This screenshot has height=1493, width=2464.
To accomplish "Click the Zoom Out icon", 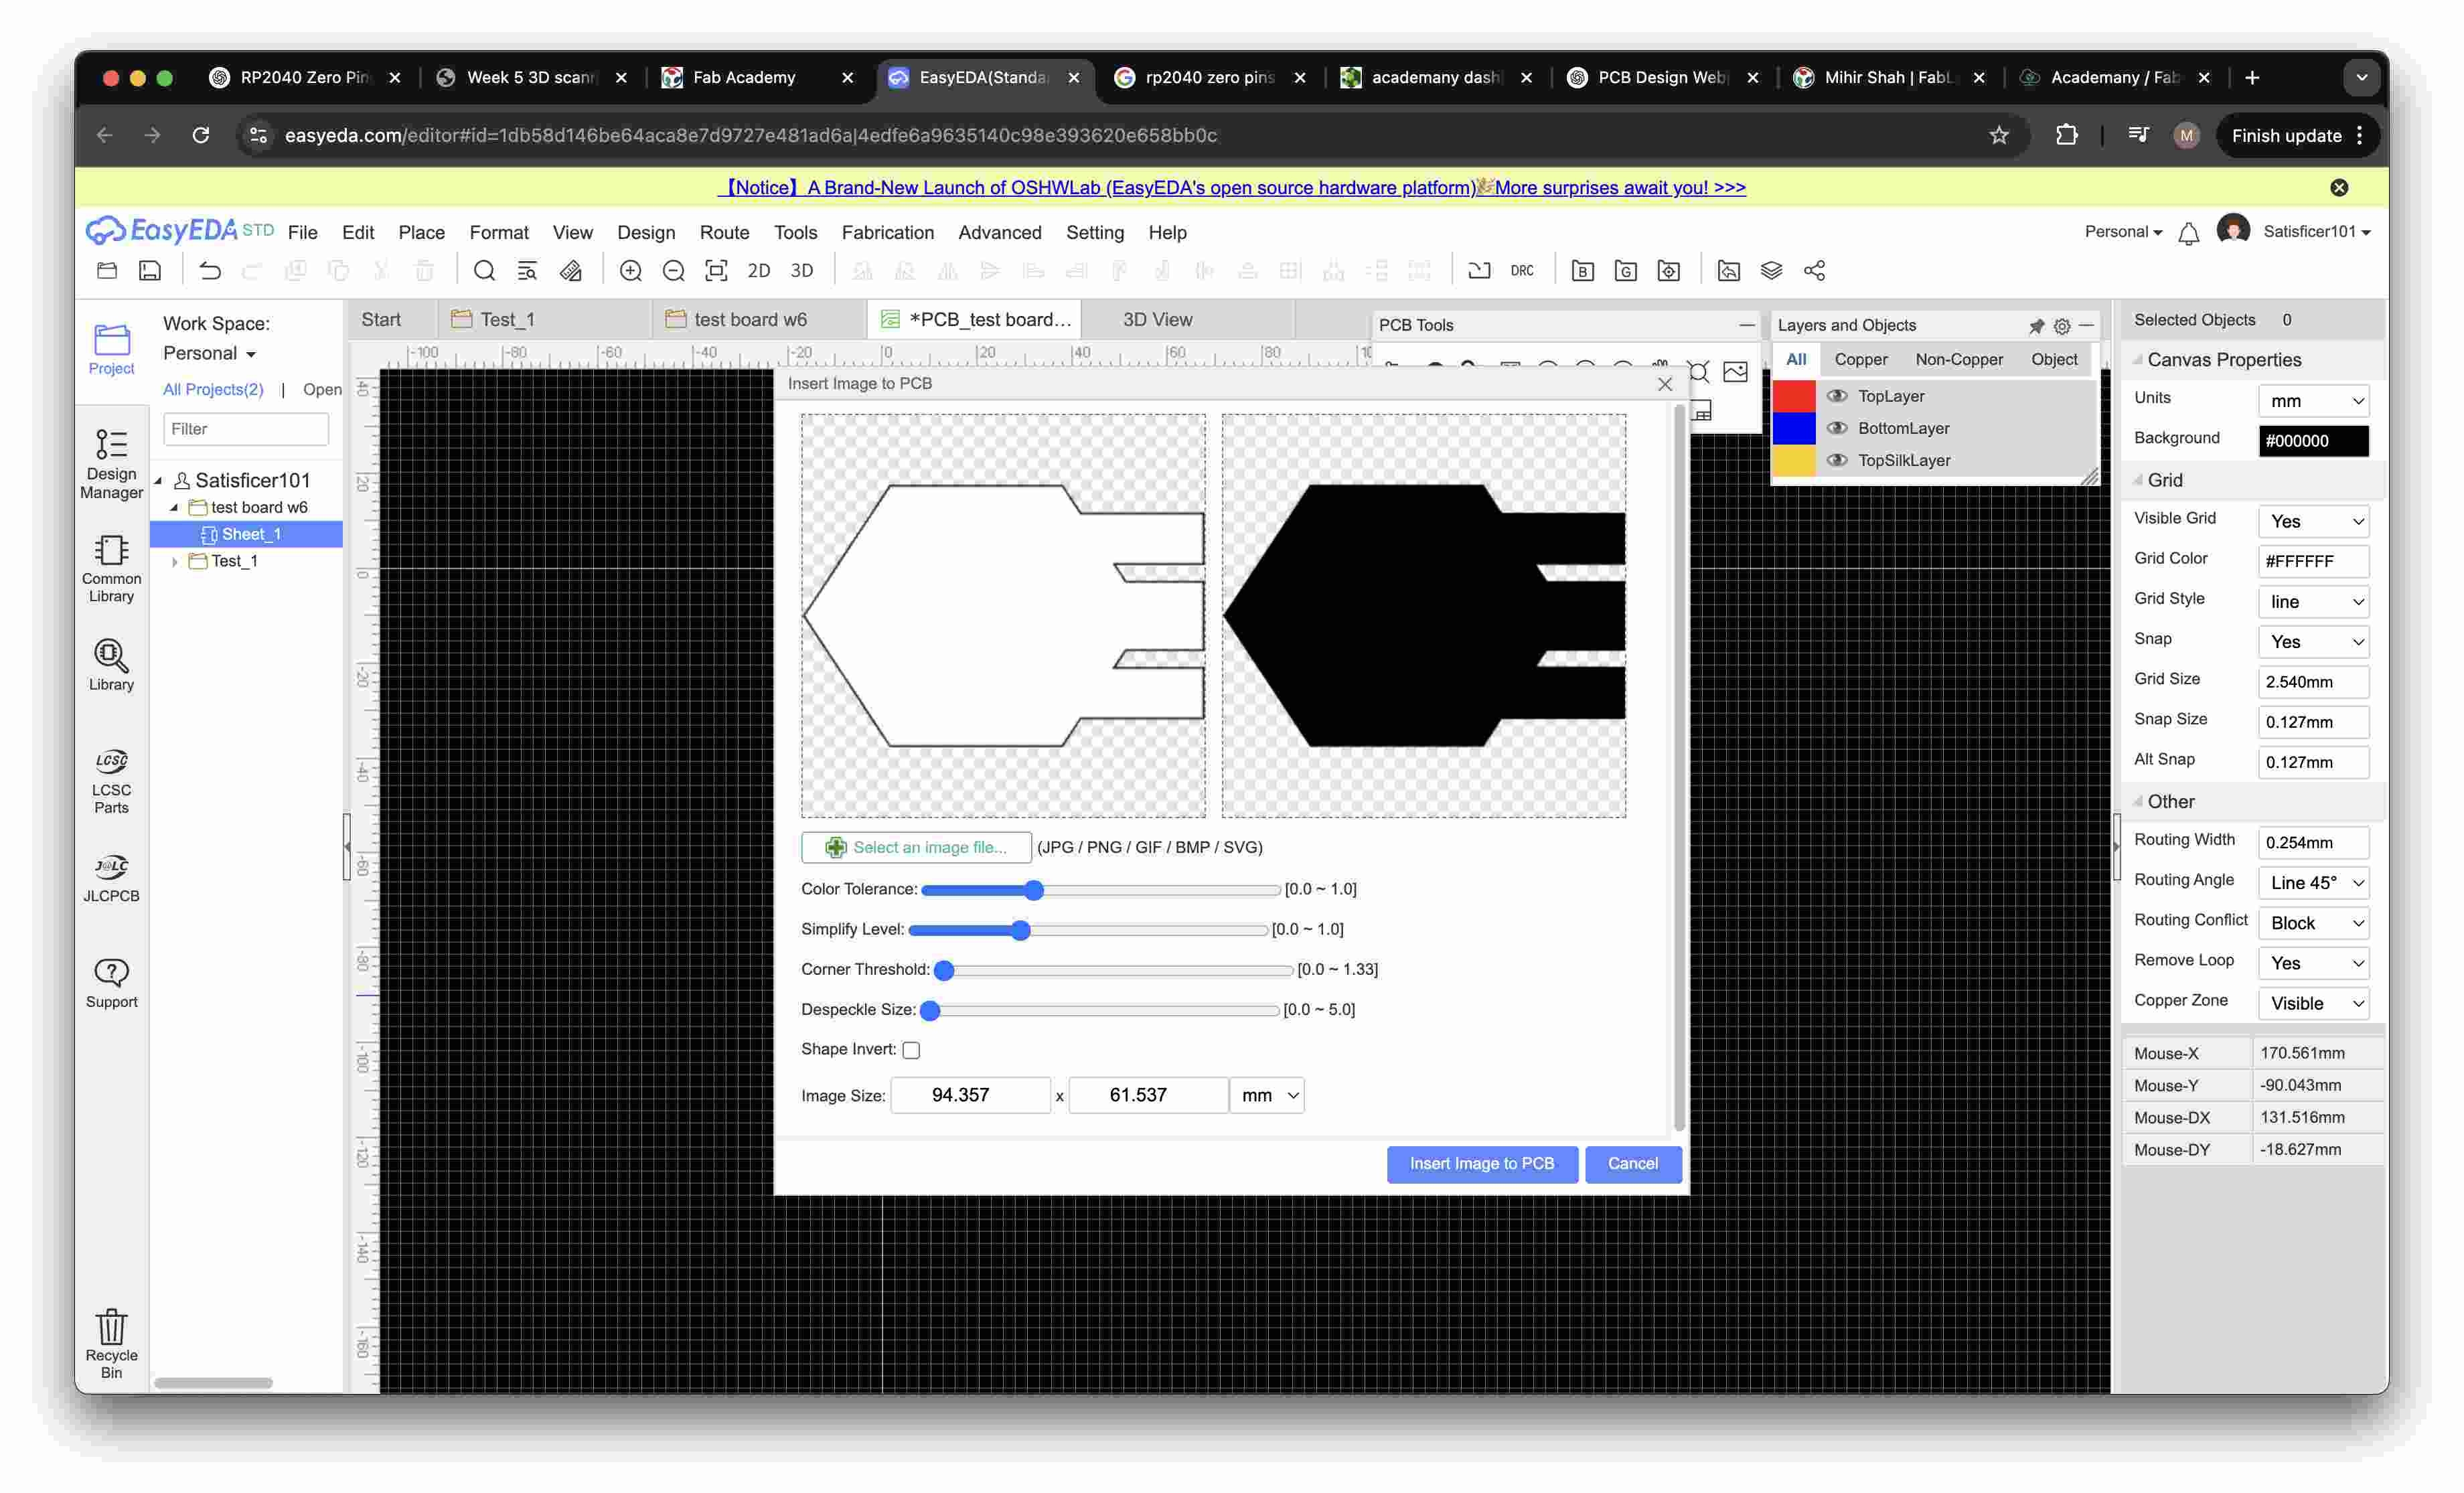I will click(x=673, y=270).
